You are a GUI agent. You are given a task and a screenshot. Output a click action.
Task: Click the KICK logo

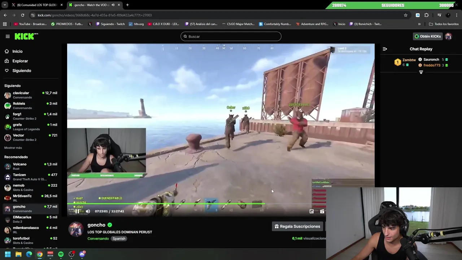[x=26, y=36]
